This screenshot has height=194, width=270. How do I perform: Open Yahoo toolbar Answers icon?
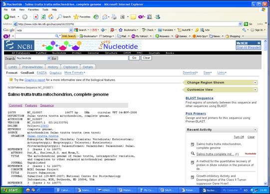(157, 36)
